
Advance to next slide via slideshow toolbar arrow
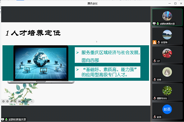pos(7,102)
